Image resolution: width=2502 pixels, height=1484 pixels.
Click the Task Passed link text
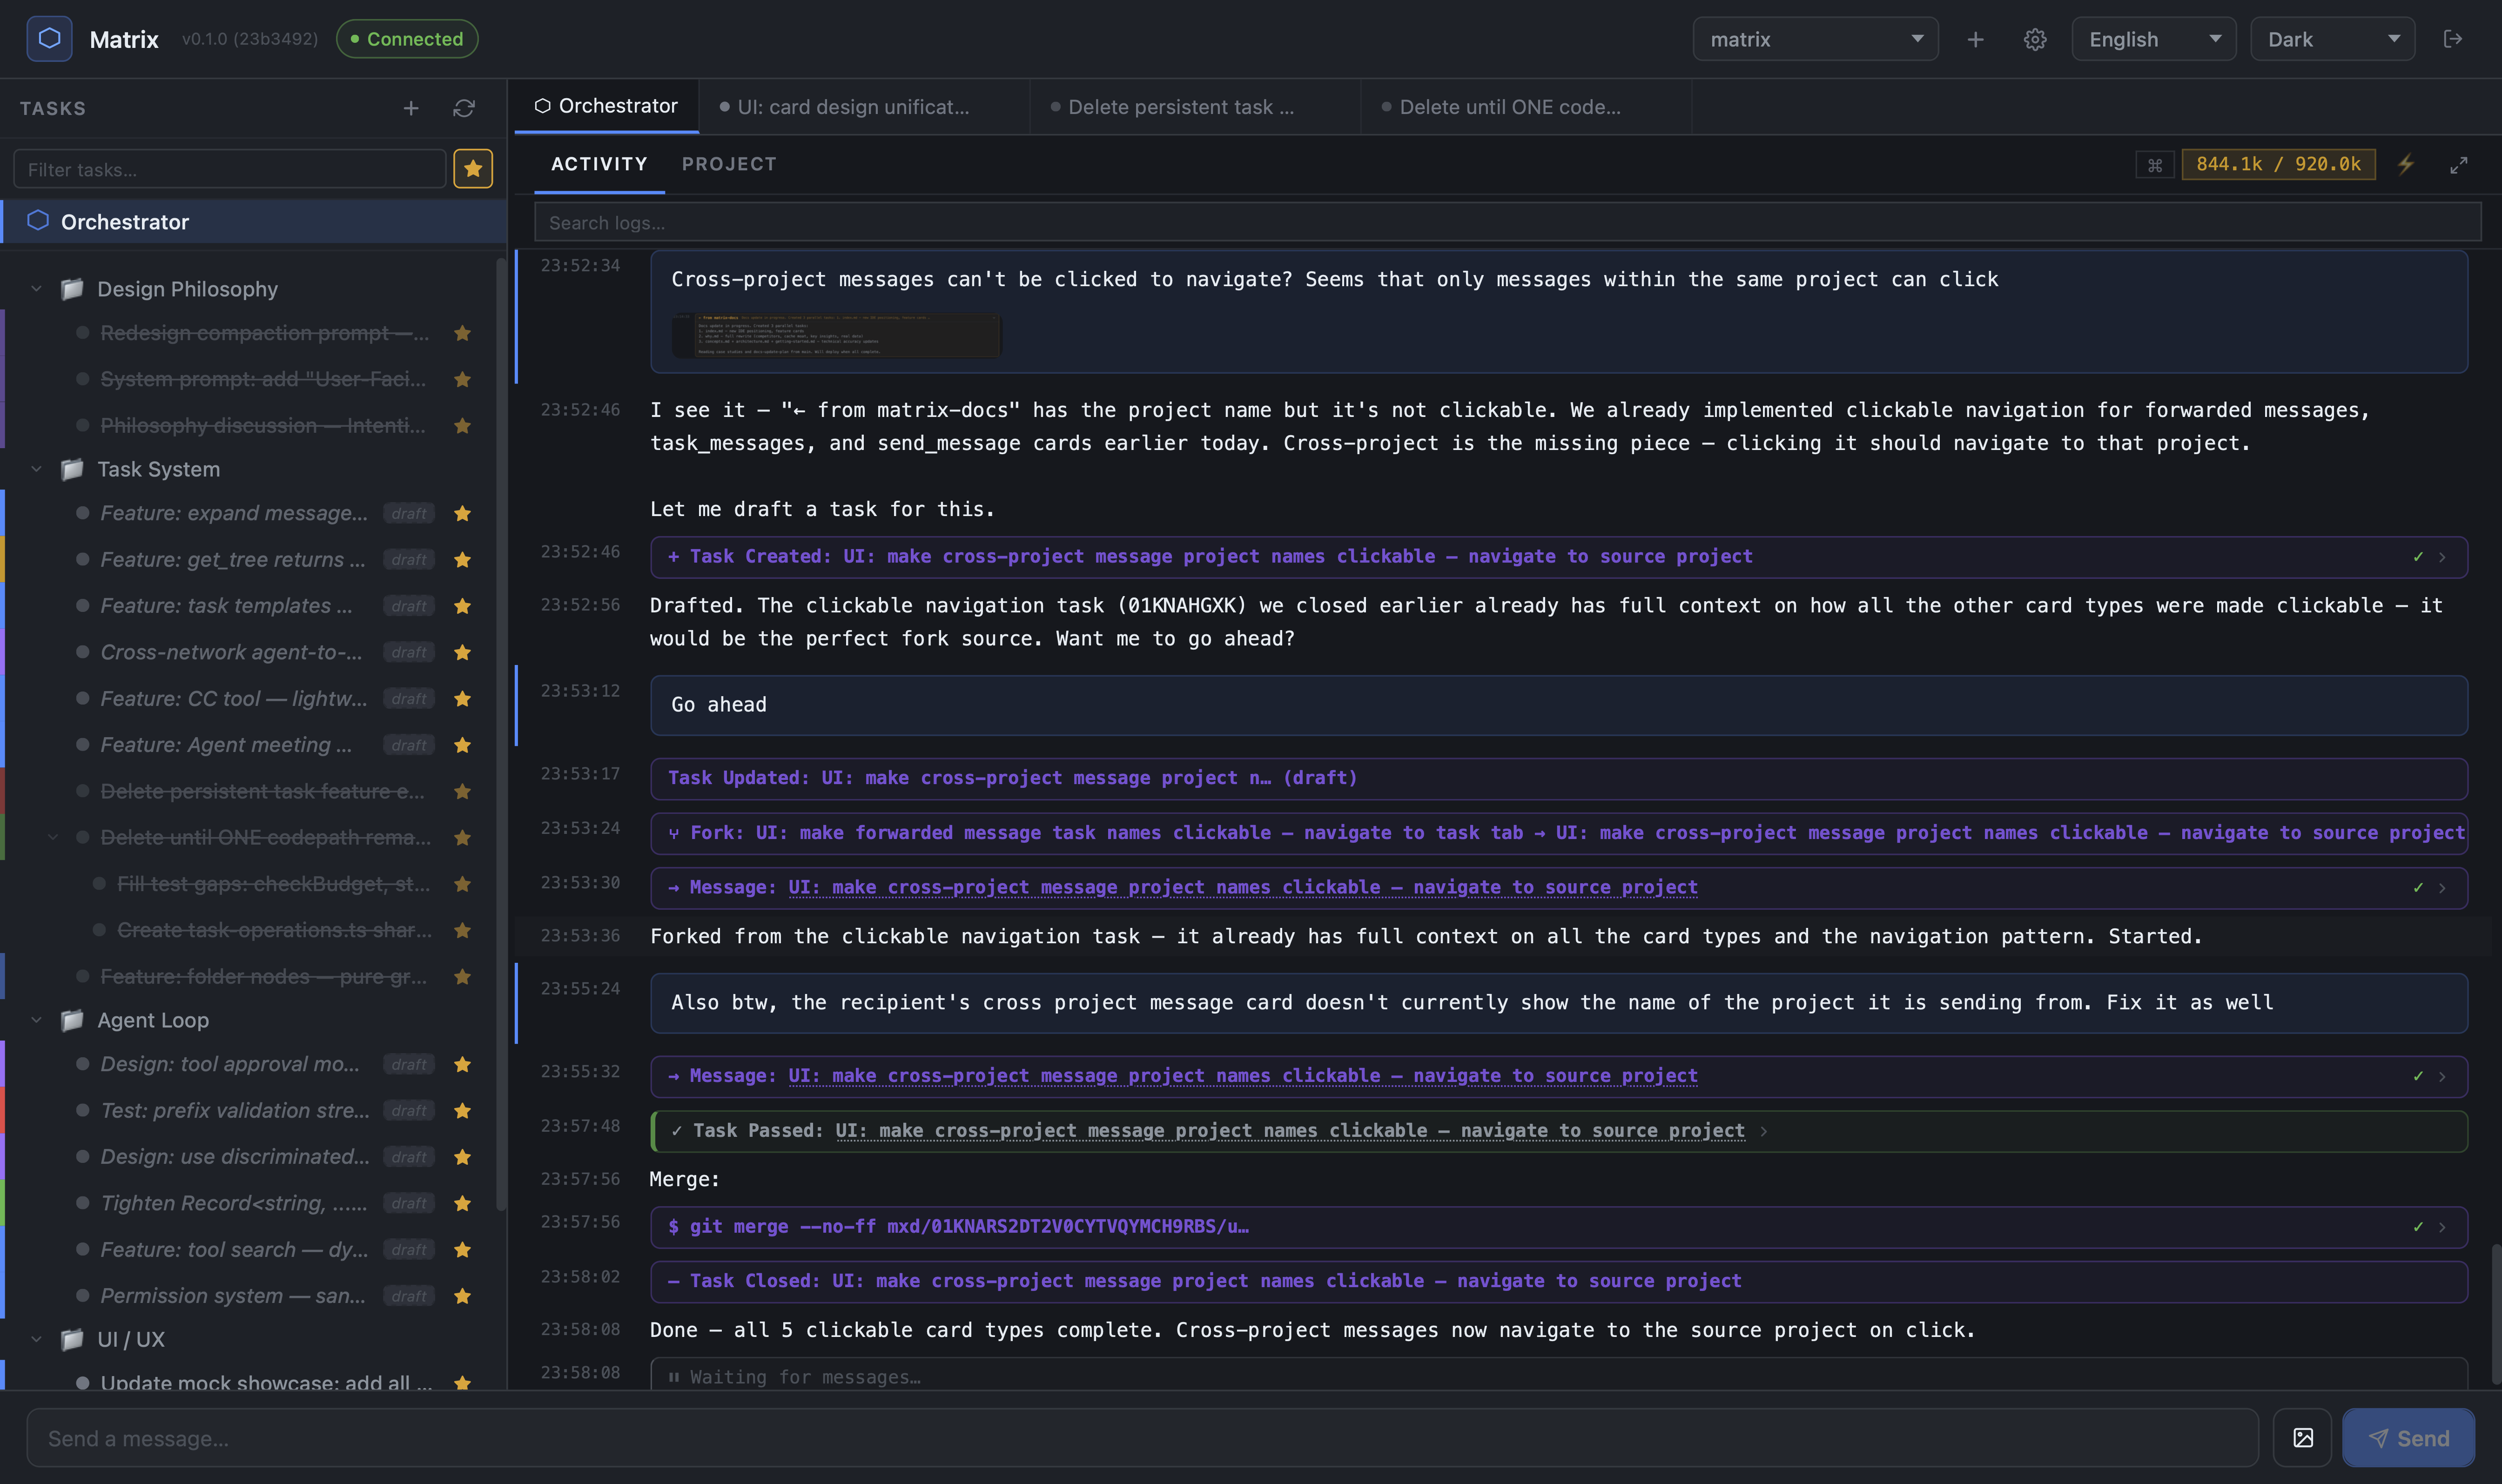coord(1289,1131)
